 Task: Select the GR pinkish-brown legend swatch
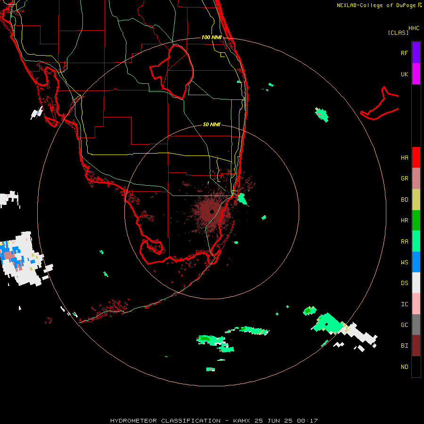(x=416, y=178)
